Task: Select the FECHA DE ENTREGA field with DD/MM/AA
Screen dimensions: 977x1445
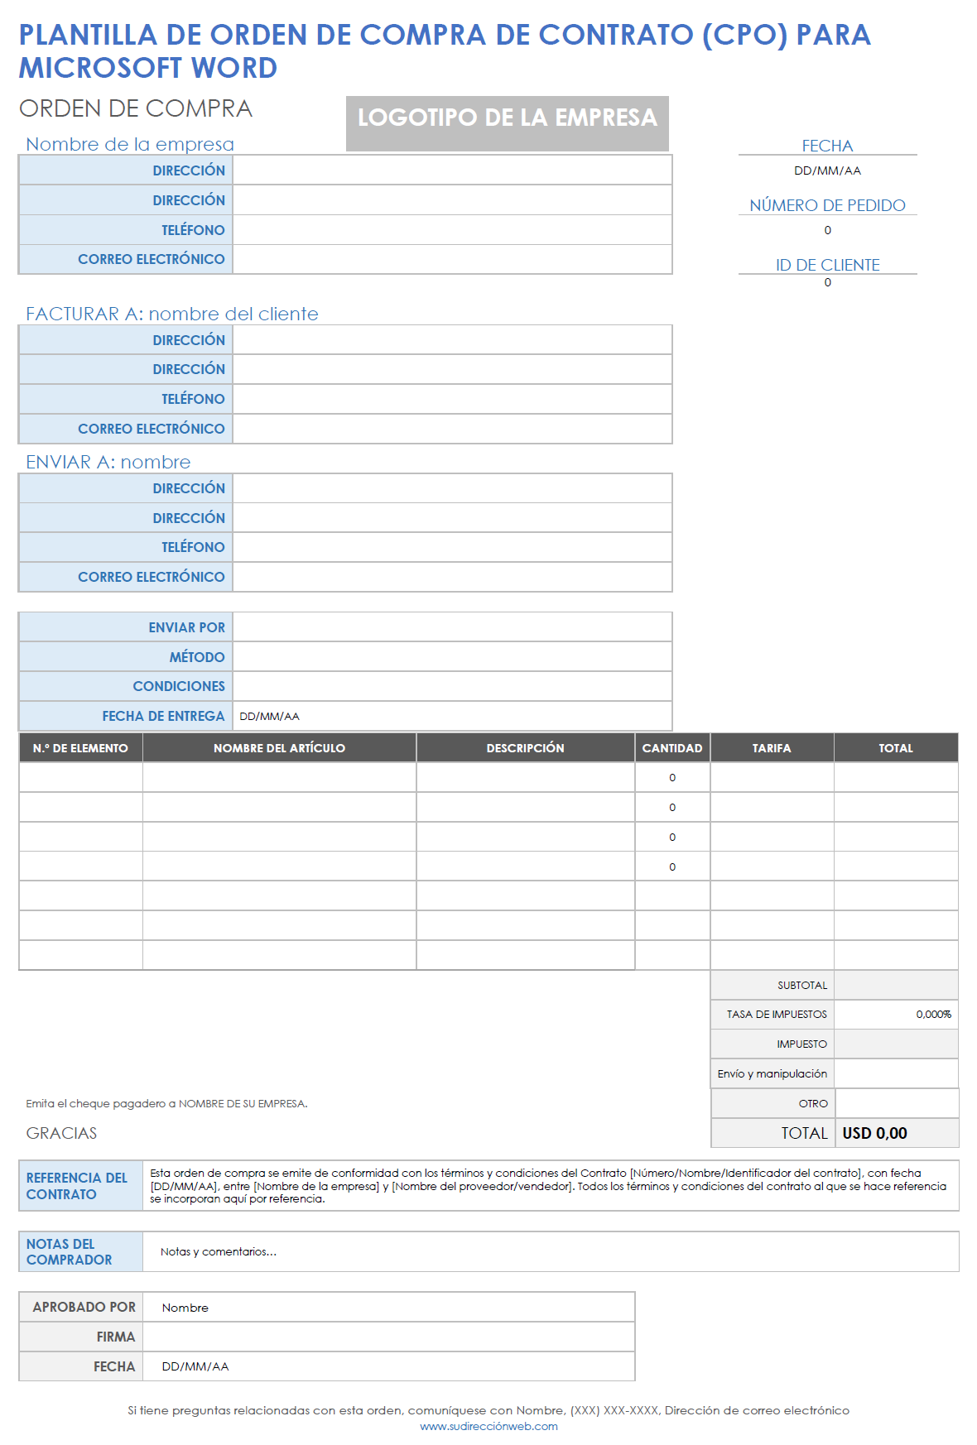Action: (x=452, y=716)
